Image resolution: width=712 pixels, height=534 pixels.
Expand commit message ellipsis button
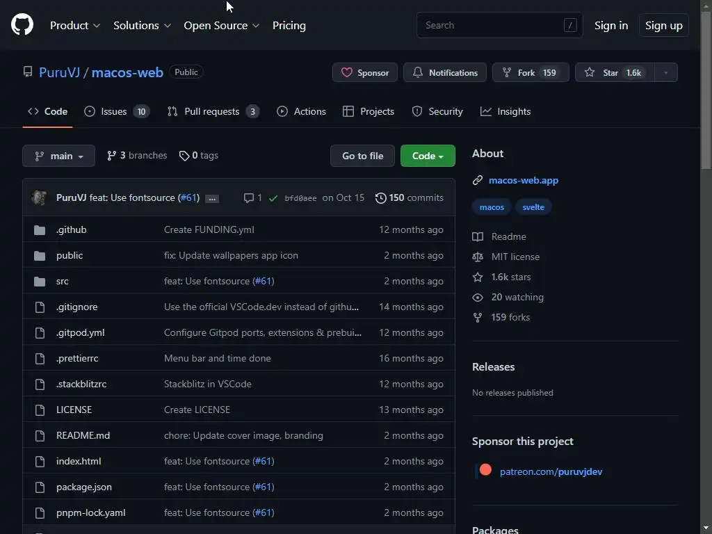click(211, 198)
